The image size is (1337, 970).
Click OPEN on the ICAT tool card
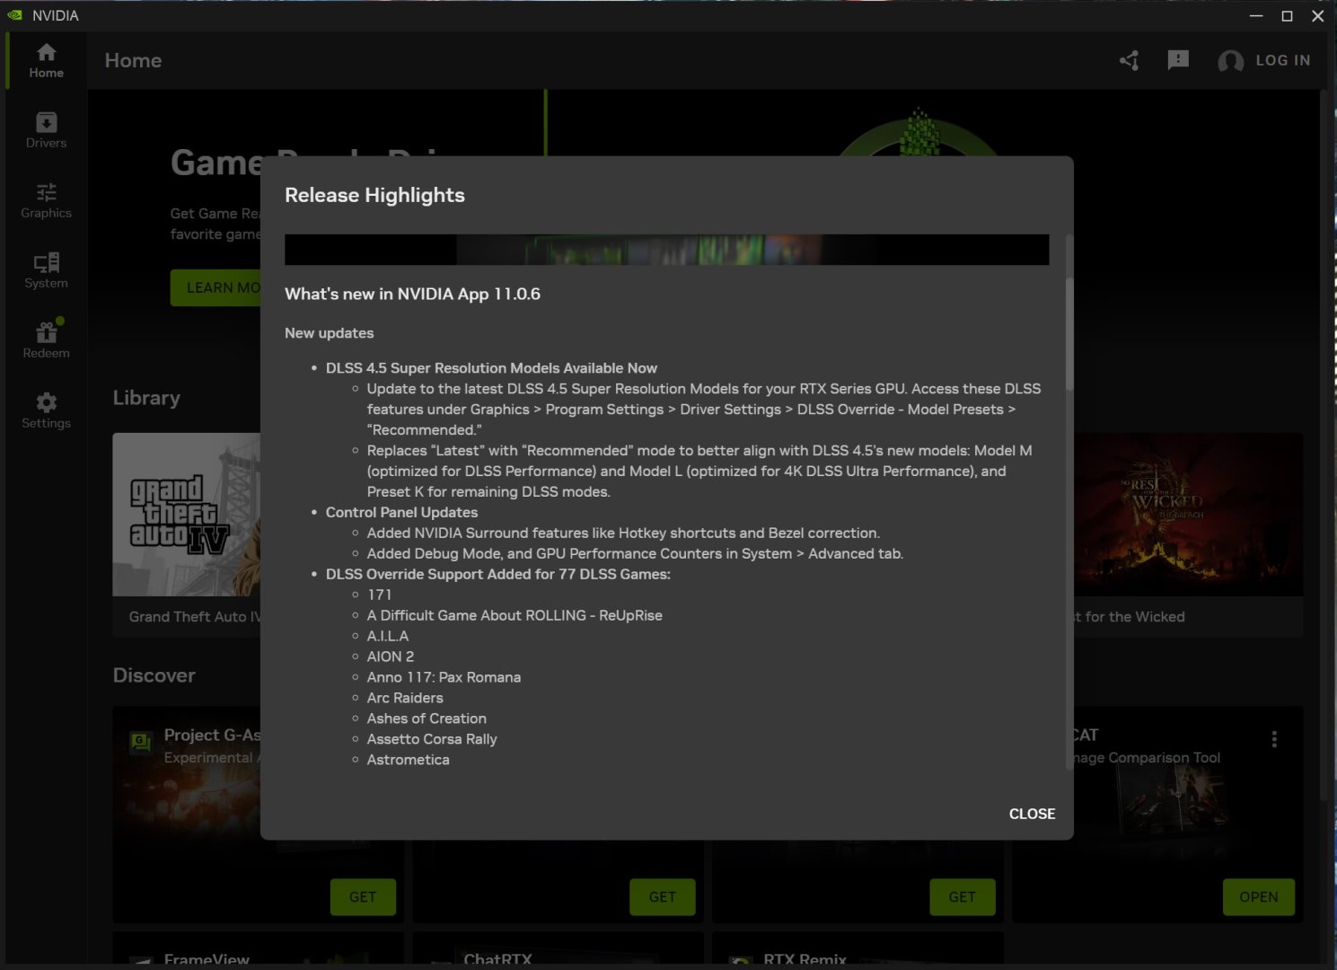[x=1259, y=896]
